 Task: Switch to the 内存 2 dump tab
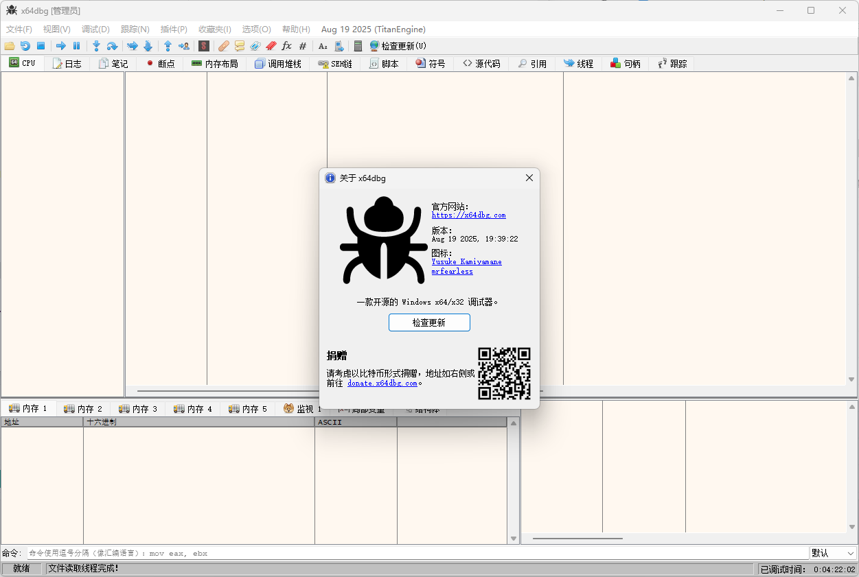[x=83, y=409]
